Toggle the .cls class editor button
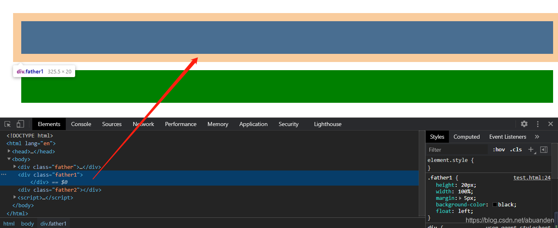This screenshot has height=228, width=558. coord(516,149)
